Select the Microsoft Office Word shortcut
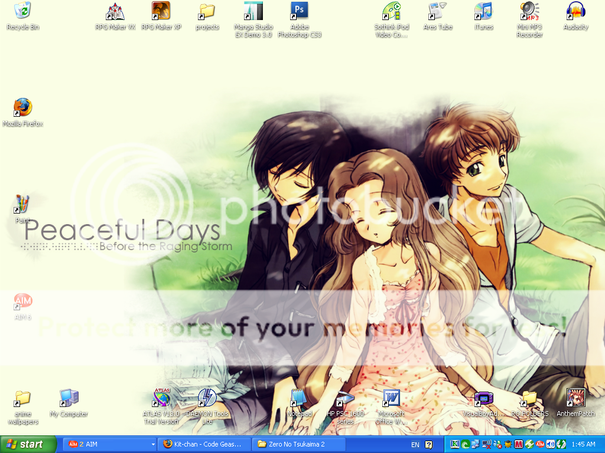 coord(391,398)
